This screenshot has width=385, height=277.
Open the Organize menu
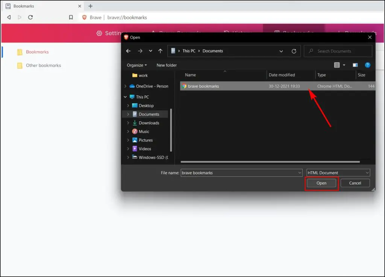[137, 65]
